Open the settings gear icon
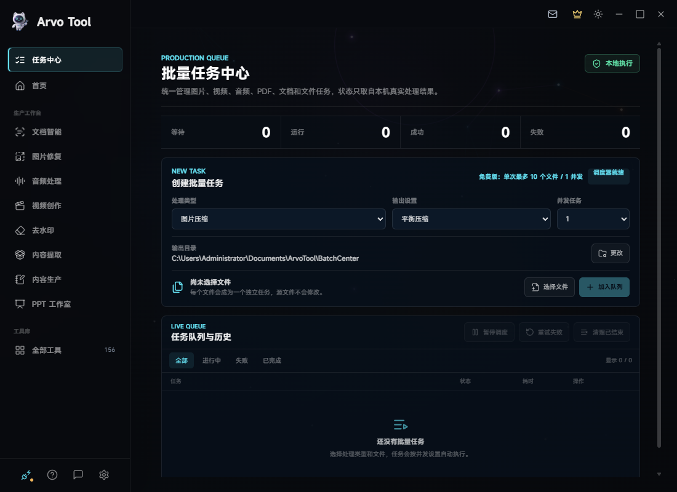 pos(104,475)
